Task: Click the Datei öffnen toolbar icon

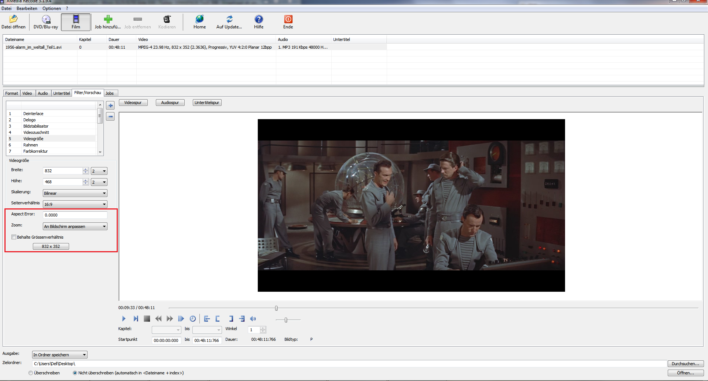Action: pos(13,22)
